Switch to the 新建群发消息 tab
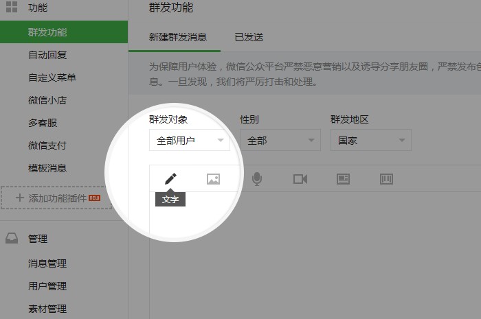Image resolution: width=481 pixels, height=319 pixels. click(177, 37)
